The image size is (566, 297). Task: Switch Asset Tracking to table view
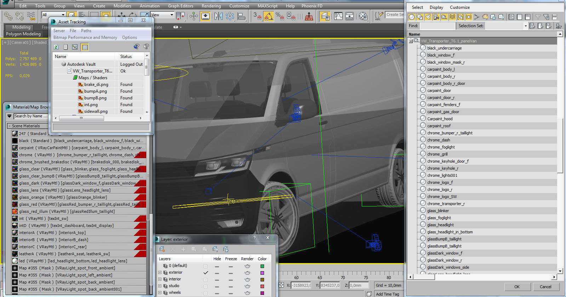pyautogui.click(x=85, y=47)
